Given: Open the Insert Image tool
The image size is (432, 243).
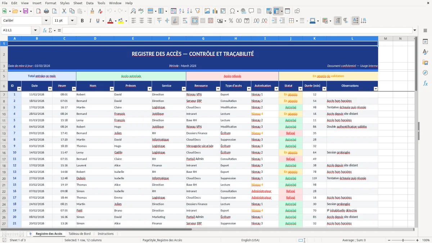Looking at the screenshot, I should tap(207, 11).
